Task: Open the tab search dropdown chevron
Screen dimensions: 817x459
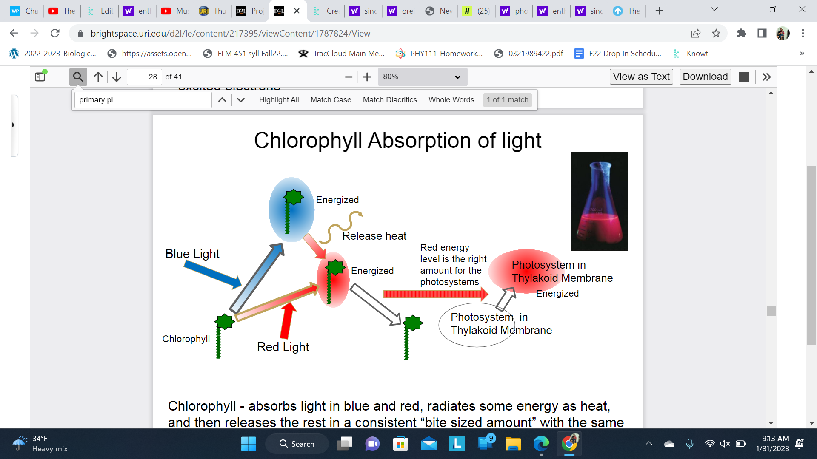Action: pos(714,9)
